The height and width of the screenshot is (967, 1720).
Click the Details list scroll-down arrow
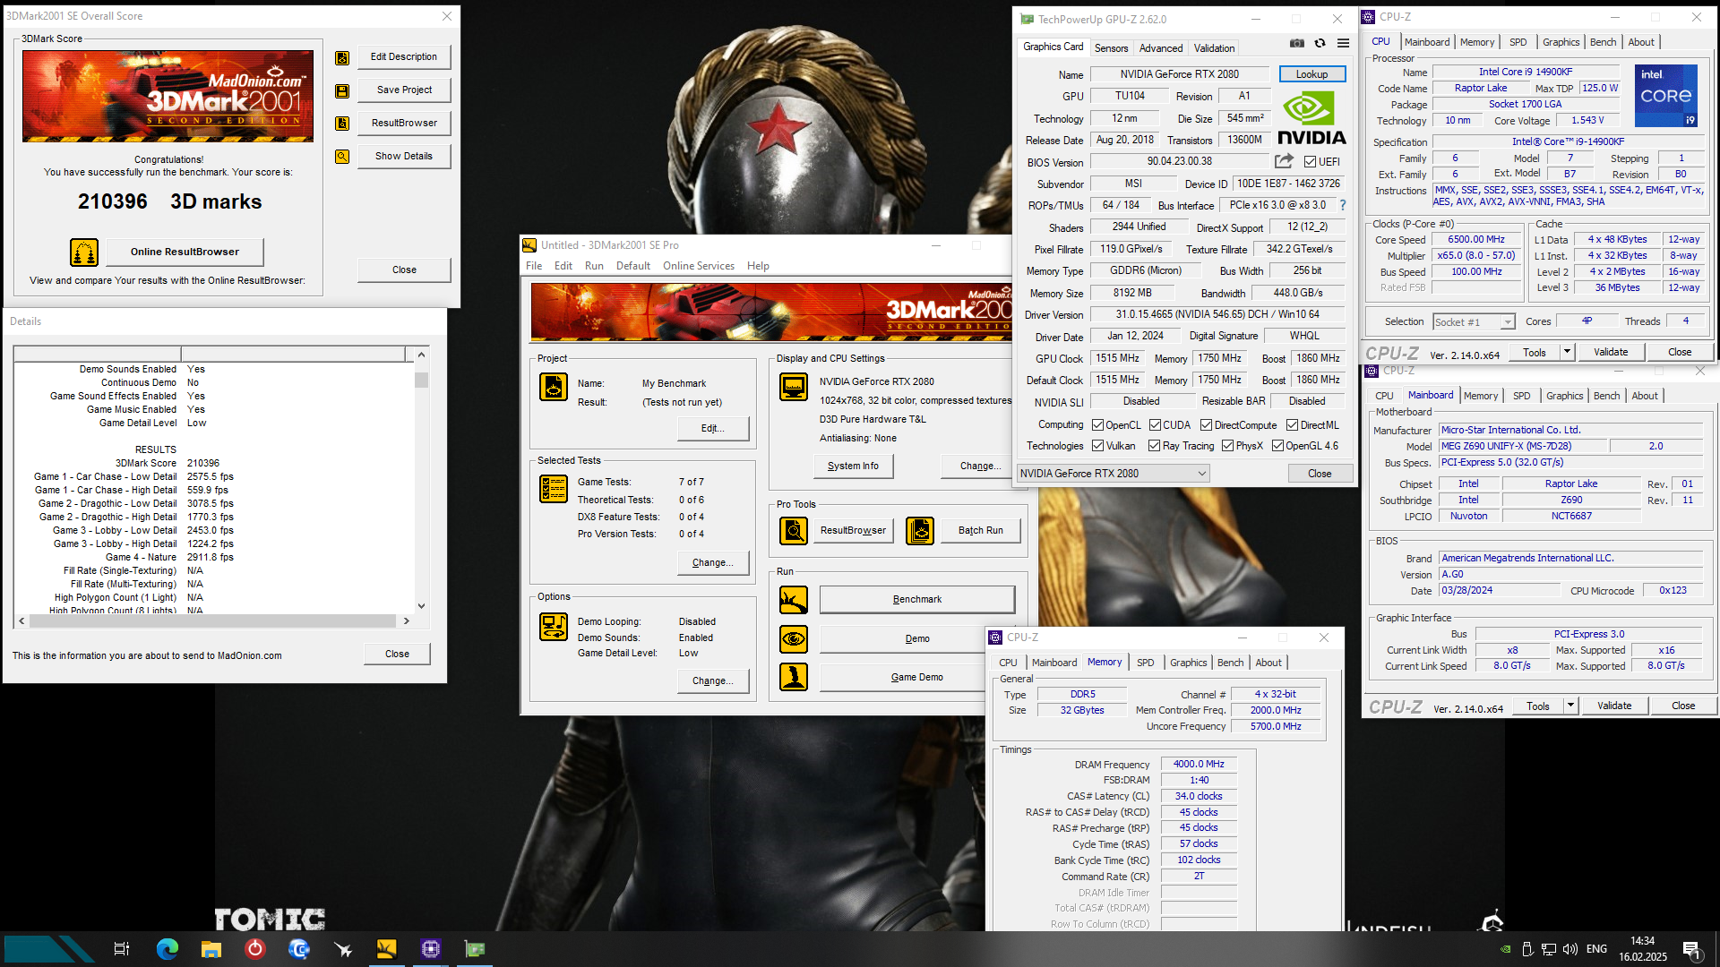pos(421,606)
